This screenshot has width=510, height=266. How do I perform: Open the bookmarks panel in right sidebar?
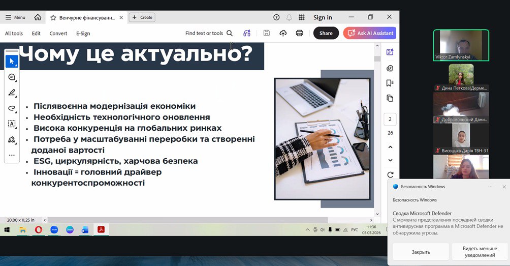(x=390, y=83)
